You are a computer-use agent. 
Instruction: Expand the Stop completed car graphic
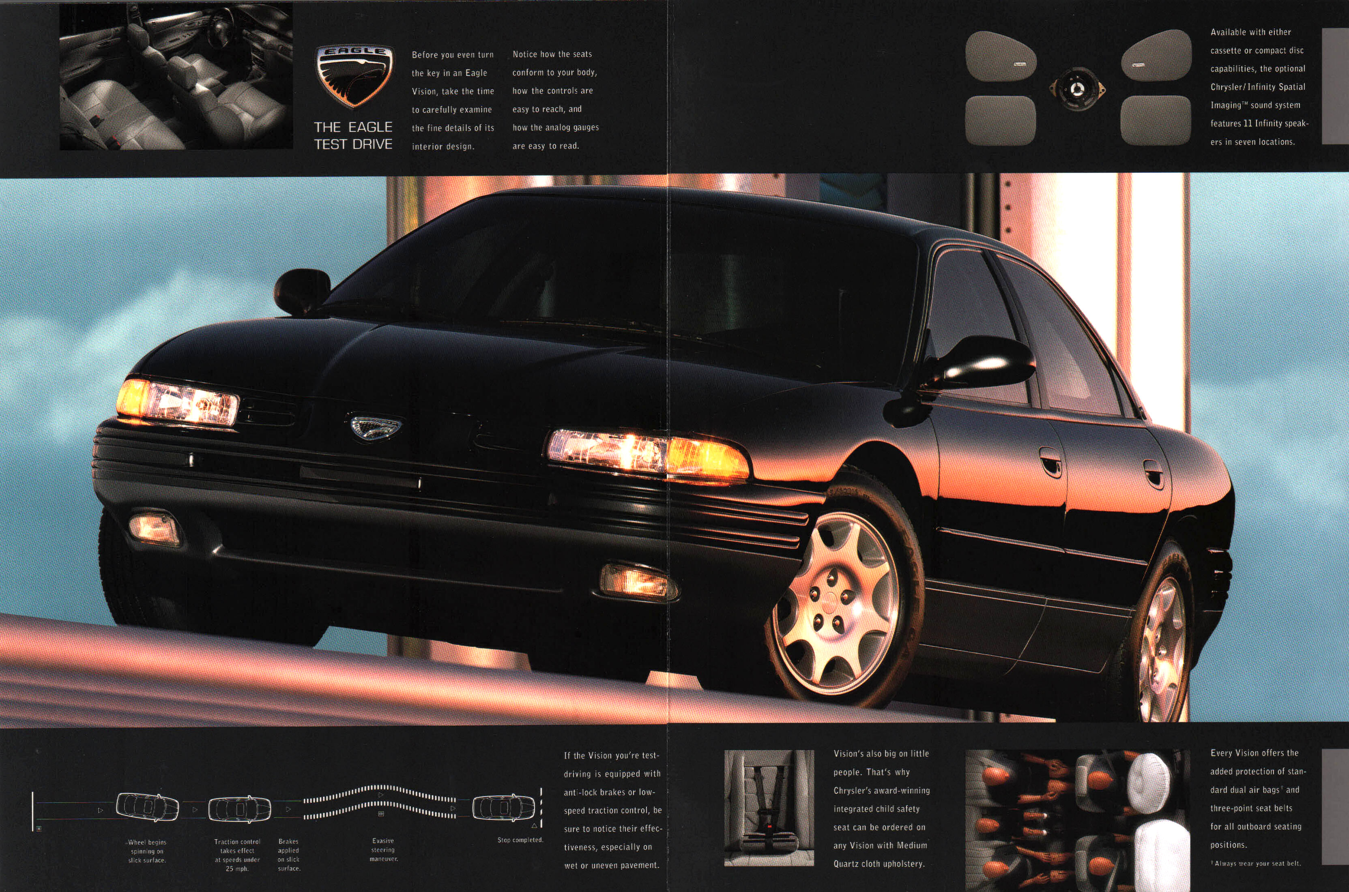point(503,807)
